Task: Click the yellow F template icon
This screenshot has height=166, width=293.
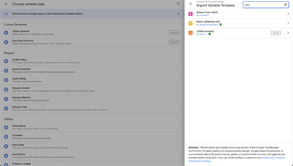Action: tap(190, 23)
